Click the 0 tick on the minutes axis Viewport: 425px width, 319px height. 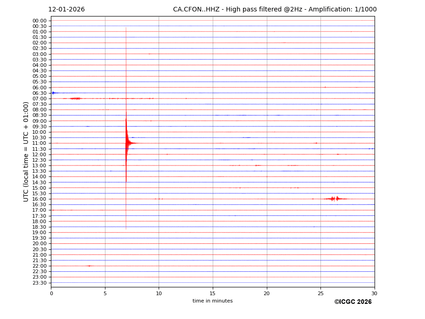51,293
